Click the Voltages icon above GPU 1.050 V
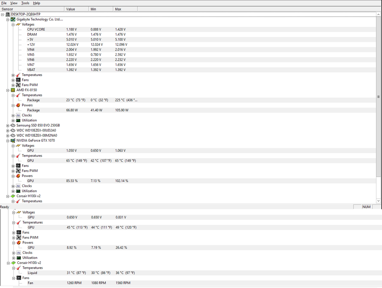382x288 pixels. tap(18, 146)
